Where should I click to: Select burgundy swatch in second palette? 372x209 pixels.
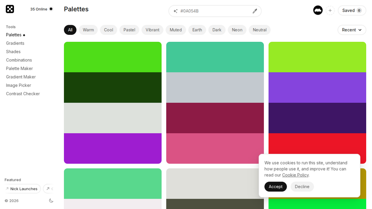215,118
